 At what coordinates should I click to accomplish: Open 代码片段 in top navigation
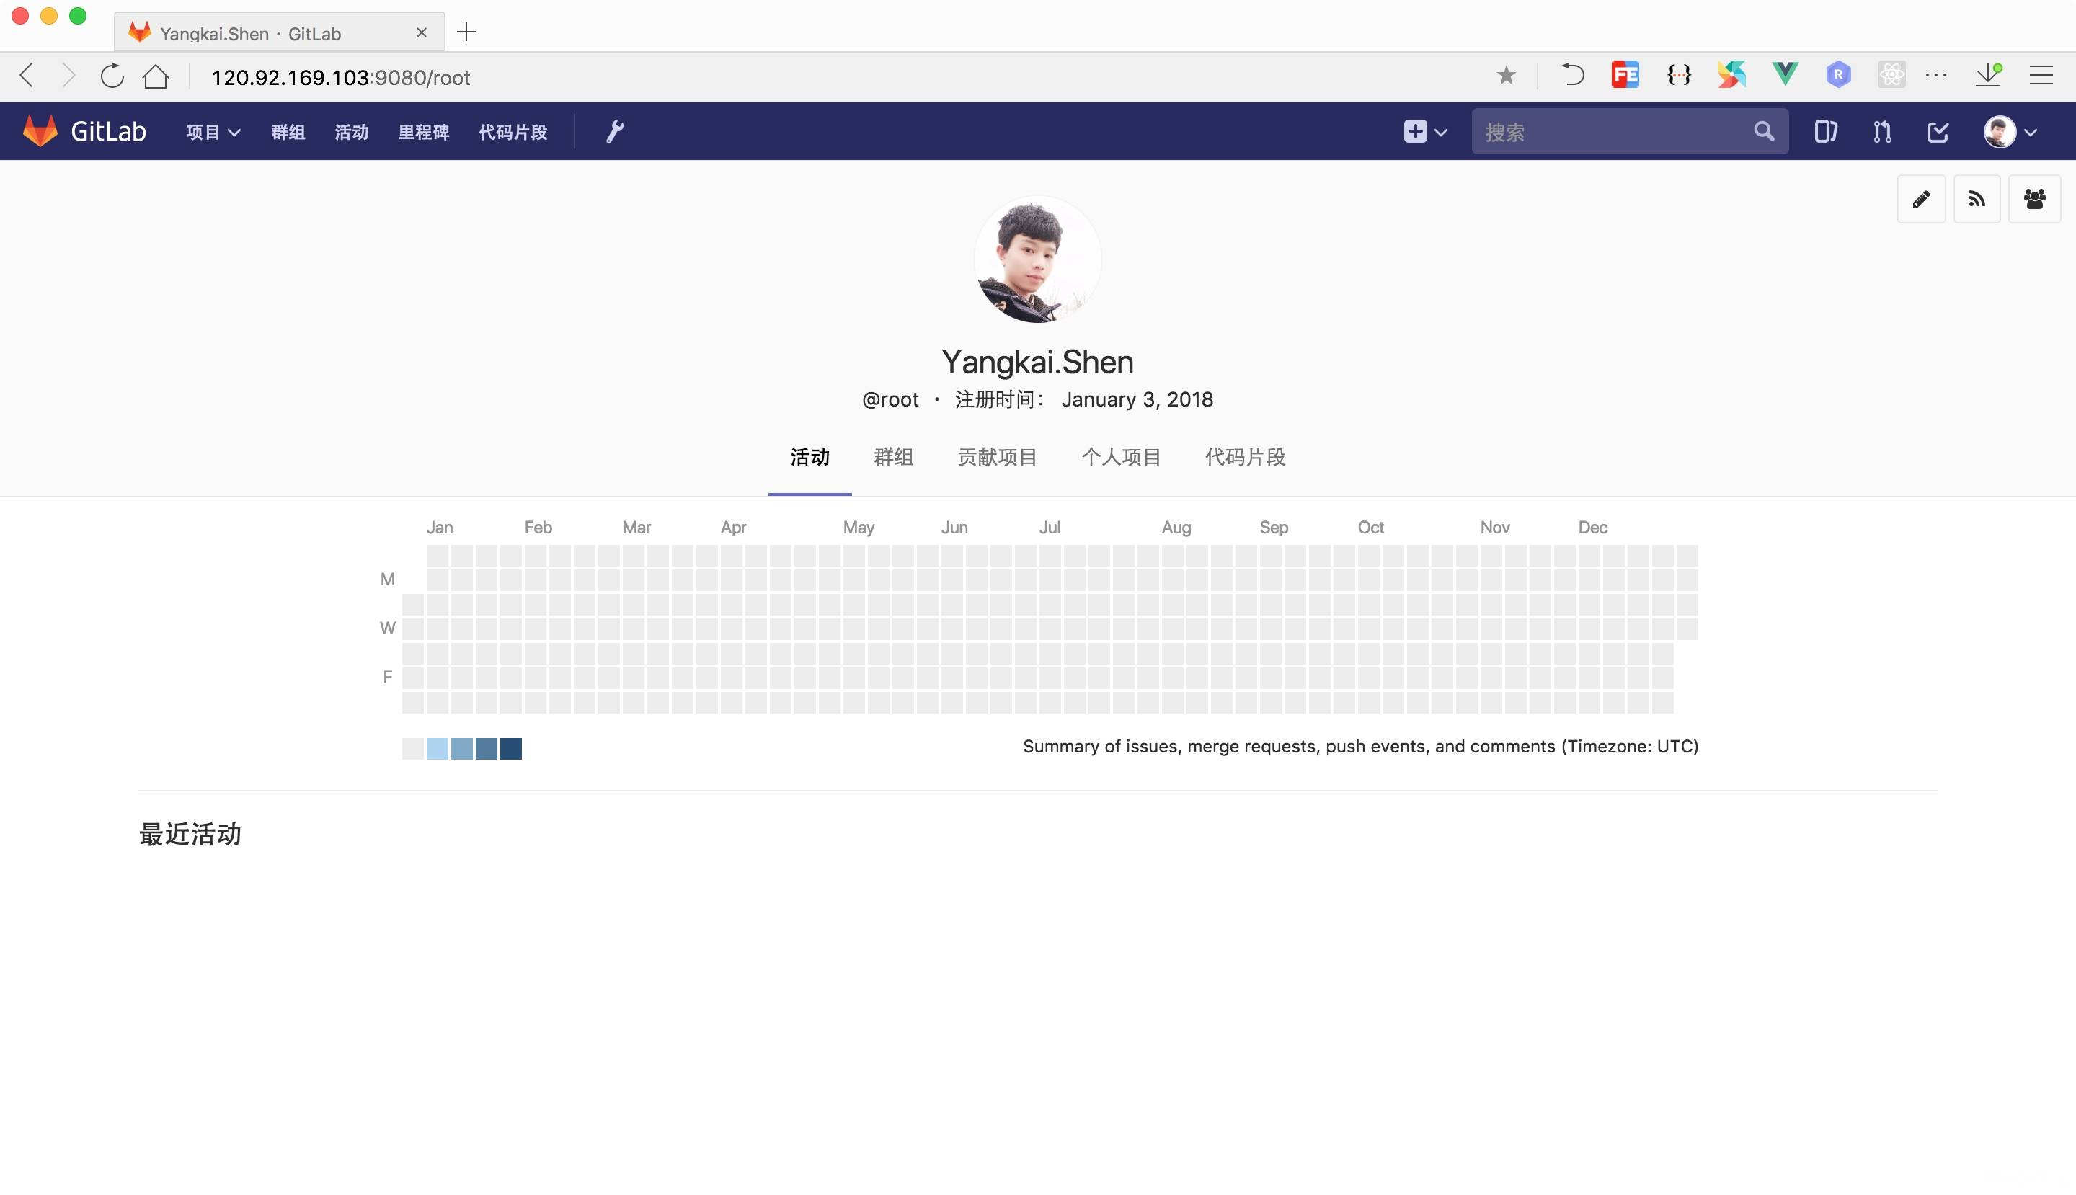pyautogui.click(x=513, y=132)
